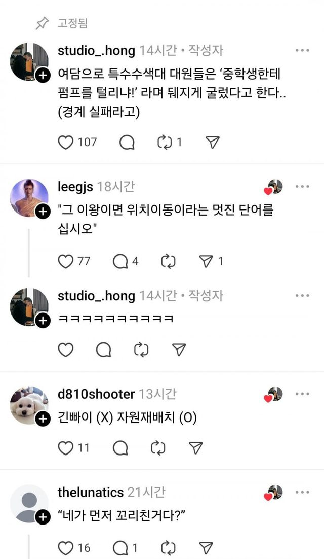Open the thelunatics username profile link
324x559 pixels.
tap(91, 492)
